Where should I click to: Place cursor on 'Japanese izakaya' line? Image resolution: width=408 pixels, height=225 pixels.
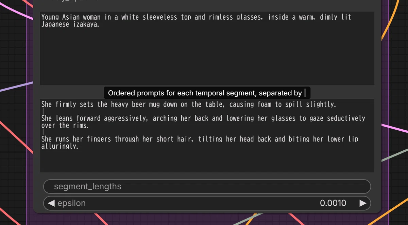(70, 24)
